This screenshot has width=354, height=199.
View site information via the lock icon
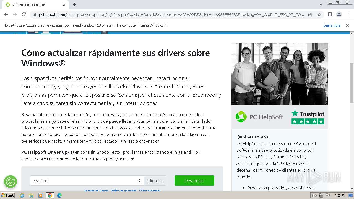tap(35, 14)
